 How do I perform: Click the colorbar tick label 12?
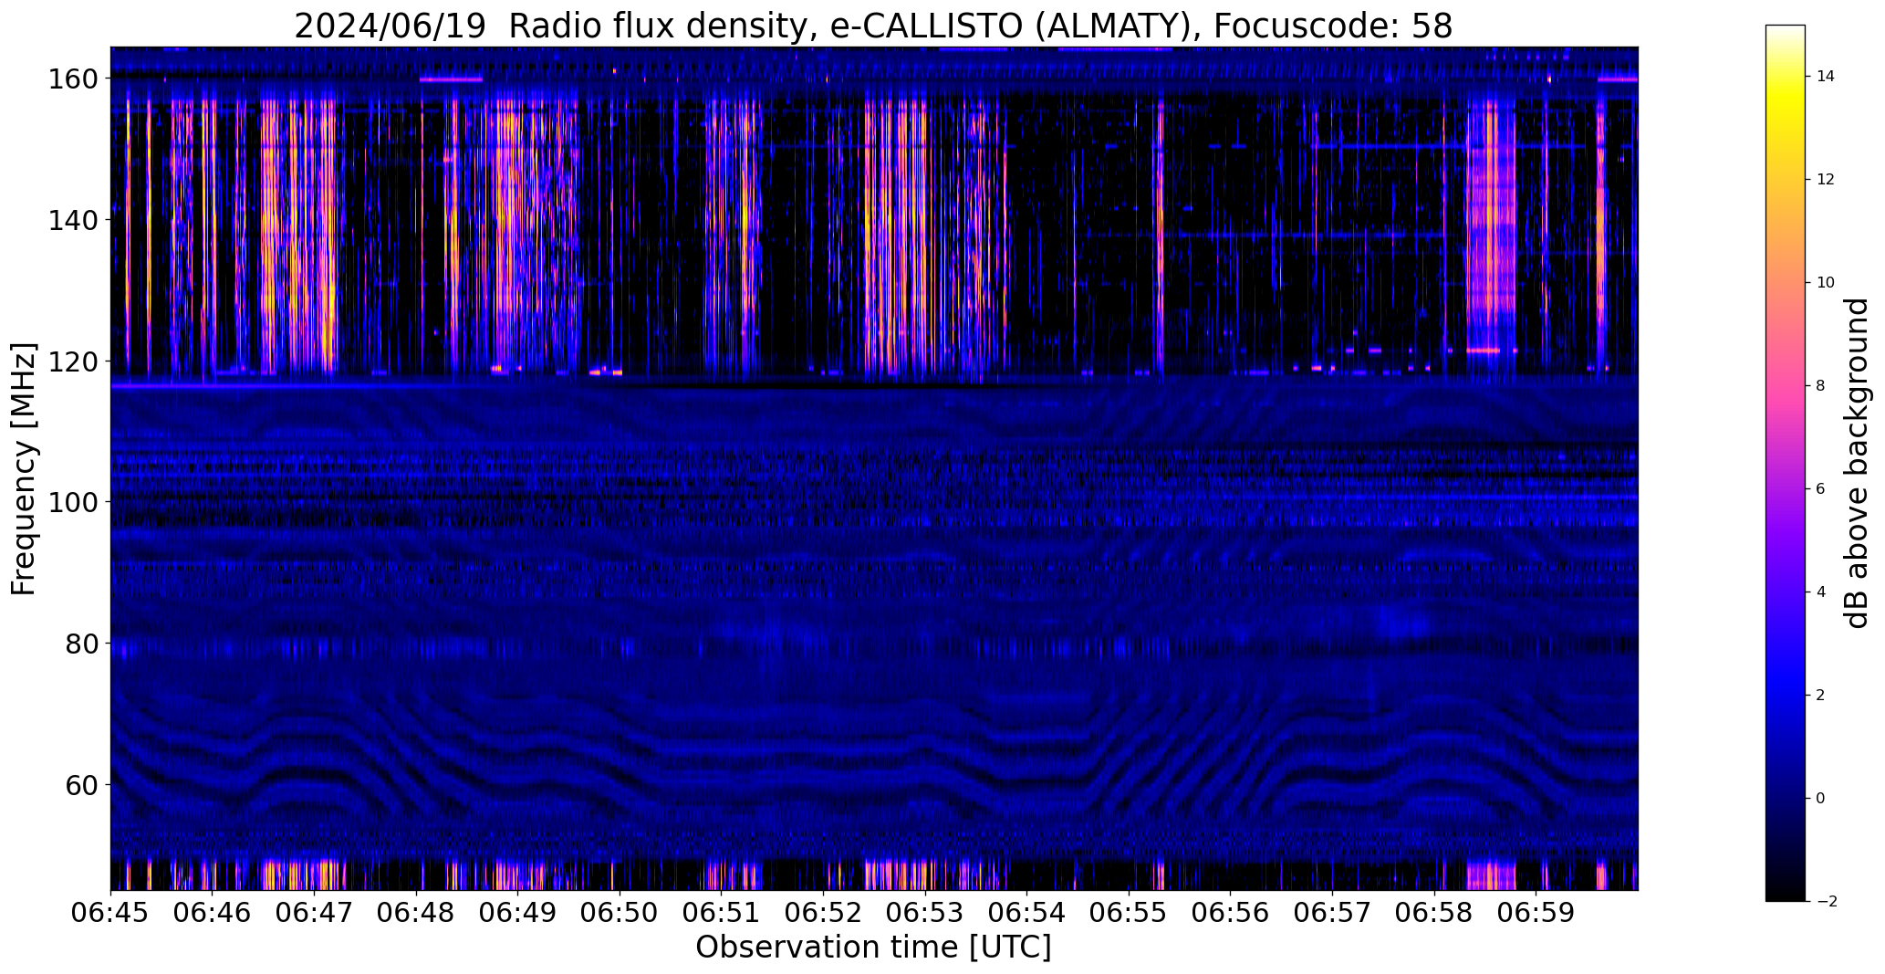pyautogui.click(x=1825, y=180)
